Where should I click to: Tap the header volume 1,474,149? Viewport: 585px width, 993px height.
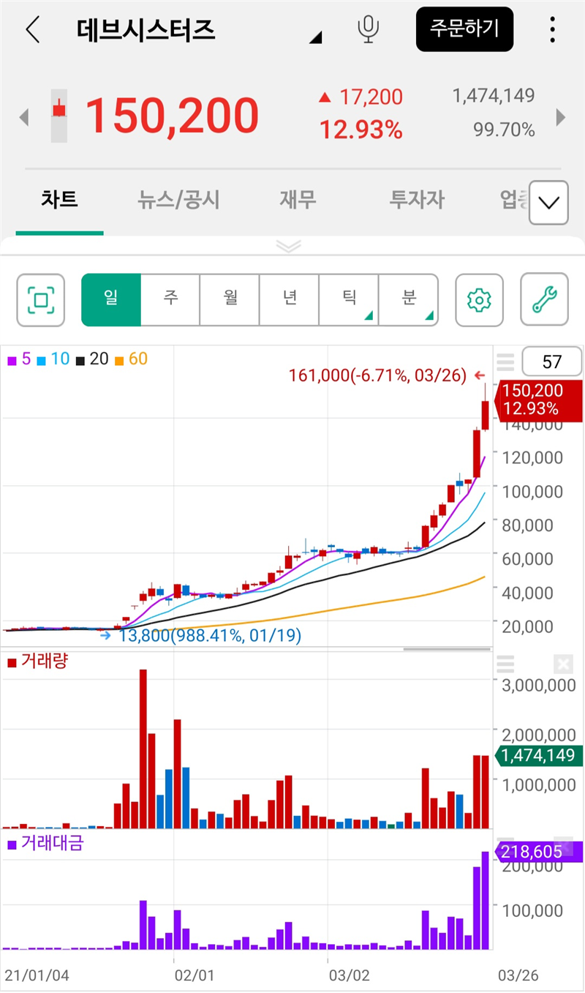[494, 95]
